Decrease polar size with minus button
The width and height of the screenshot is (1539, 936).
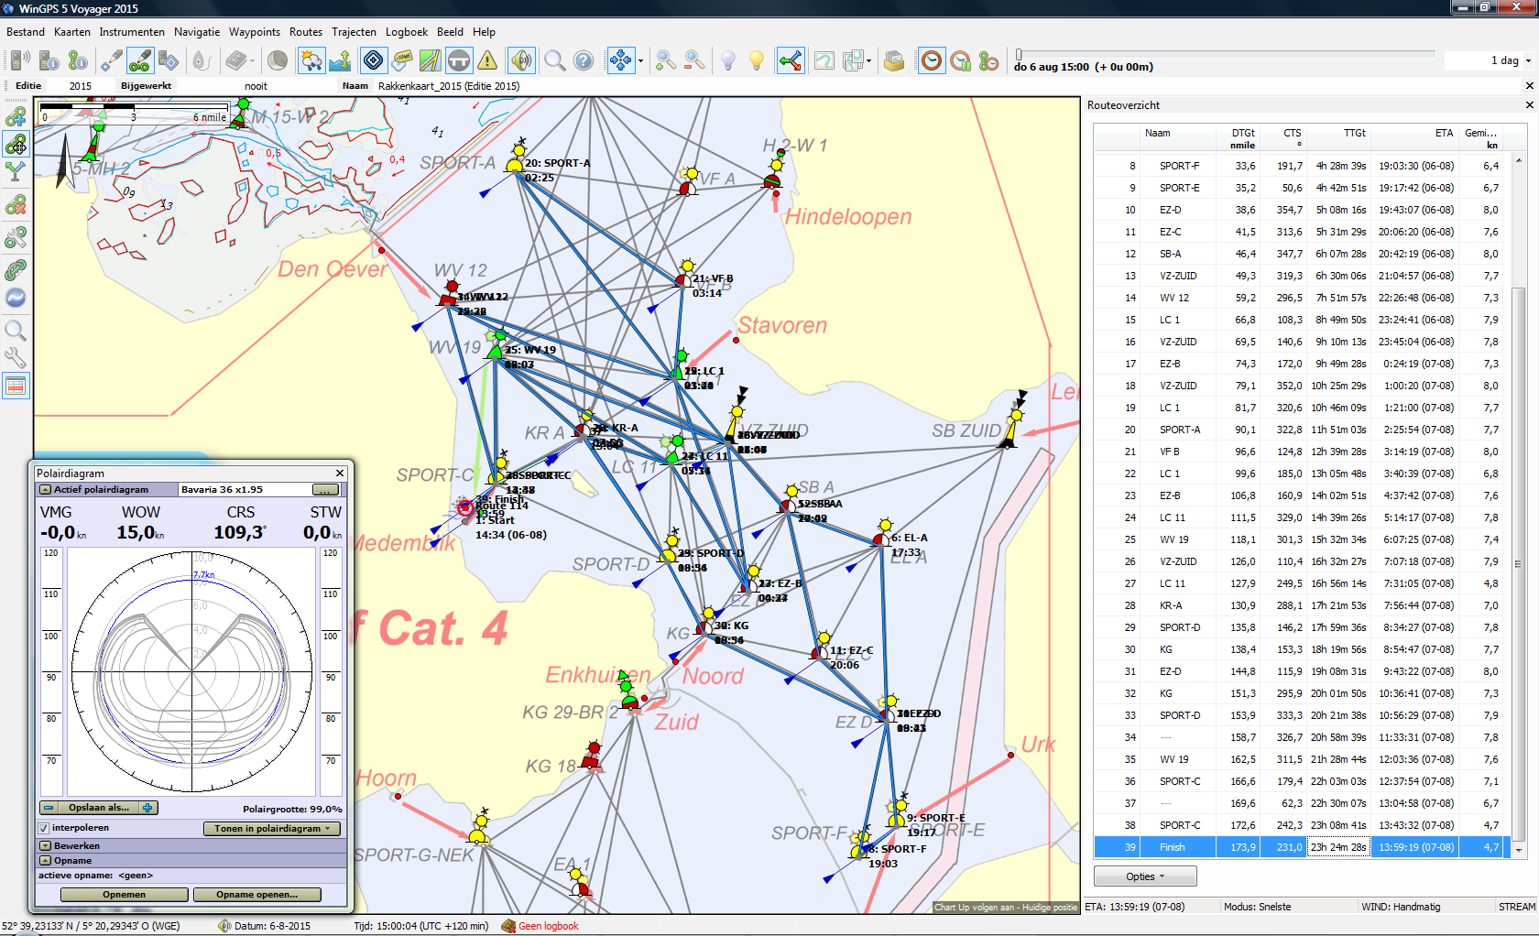coord(49,808)
